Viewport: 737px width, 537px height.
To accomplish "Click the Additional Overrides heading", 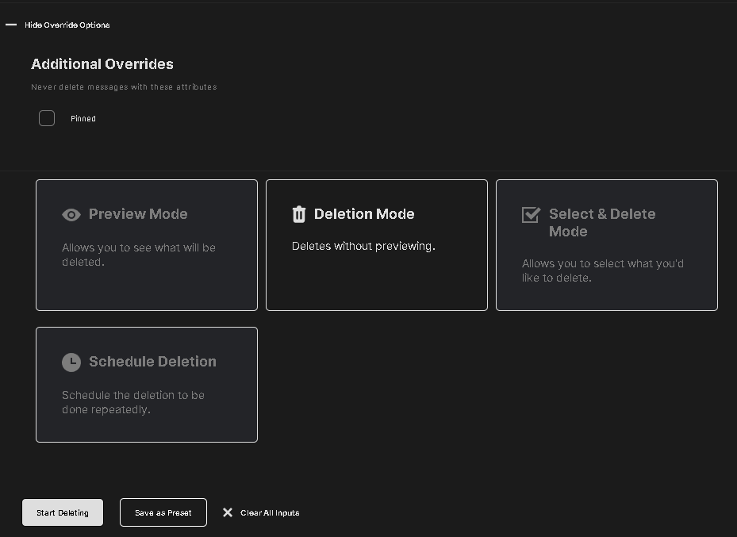I will [102, 64].
